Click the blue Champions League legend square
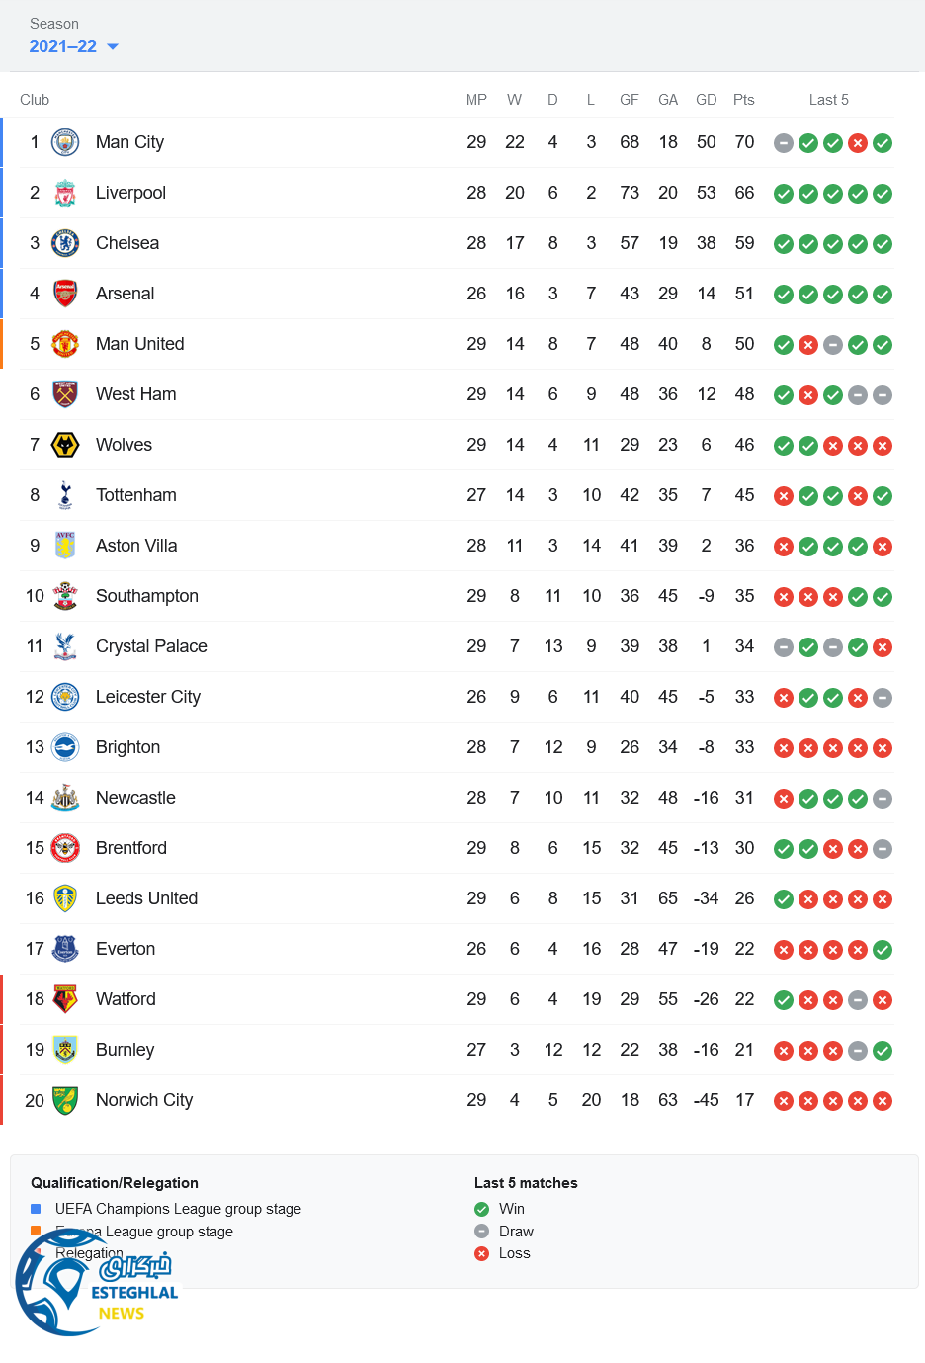The width and height of the screenshot is (925, 1363). tap(36, 1209)
